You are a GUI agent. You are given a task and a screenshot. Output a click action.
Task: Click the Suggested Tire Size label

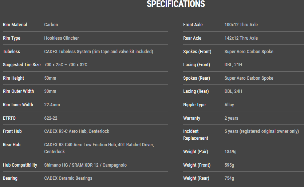point(22,65)
